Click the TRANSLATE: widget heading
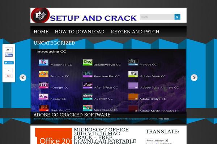This screenshot has height=144, width=217. coord(162,132)
